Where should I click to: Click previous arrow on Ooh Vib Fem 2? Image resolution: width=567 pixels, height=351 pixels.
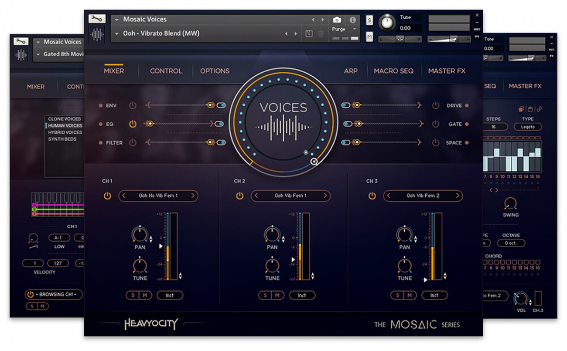(388, 196)
